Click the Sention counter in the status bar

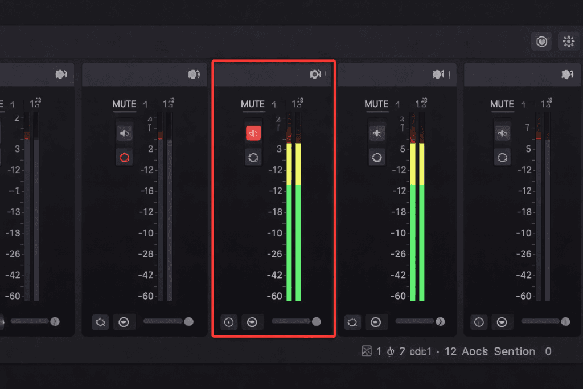(515, 351)
